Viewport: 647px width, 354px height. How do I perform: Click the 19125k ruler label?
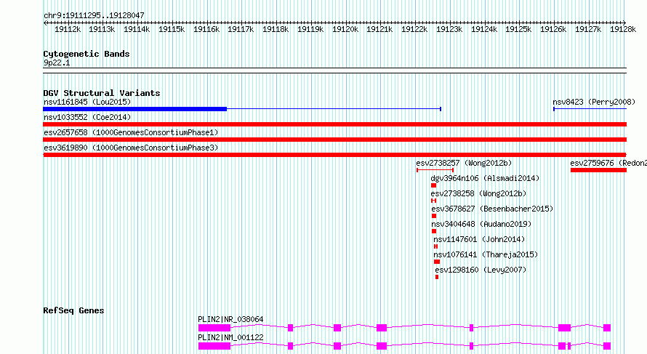(x=518, y=29)
